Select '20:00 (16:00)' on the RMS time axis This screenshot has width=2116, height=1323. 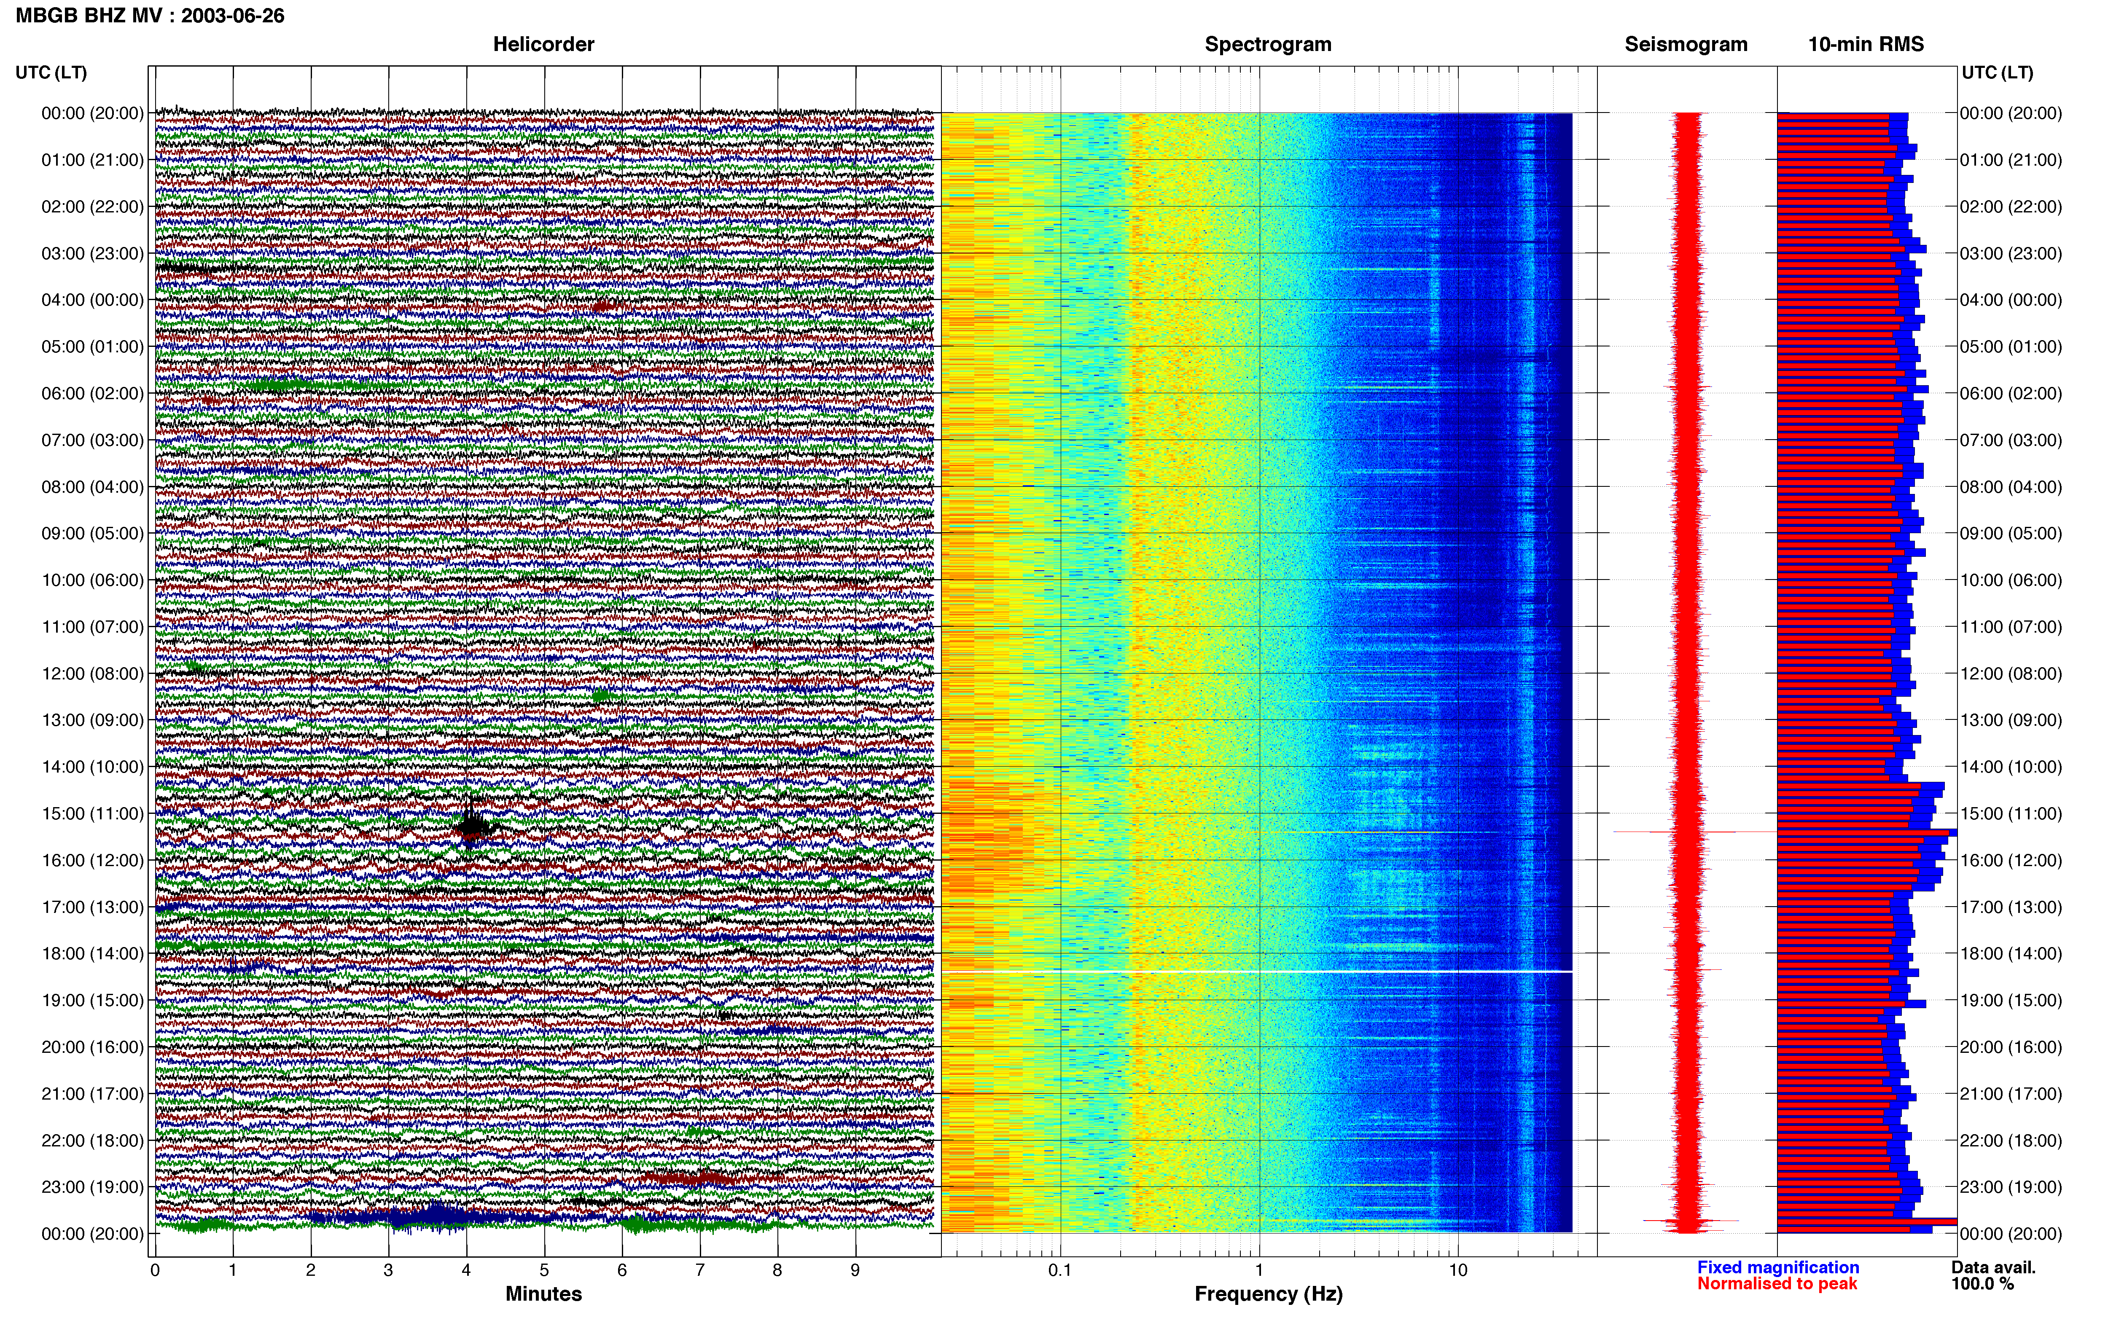2011,1047
